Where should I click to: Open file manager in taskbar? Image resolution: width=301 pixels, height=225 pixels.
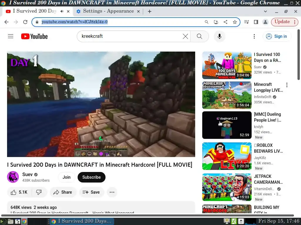point(10,221)
